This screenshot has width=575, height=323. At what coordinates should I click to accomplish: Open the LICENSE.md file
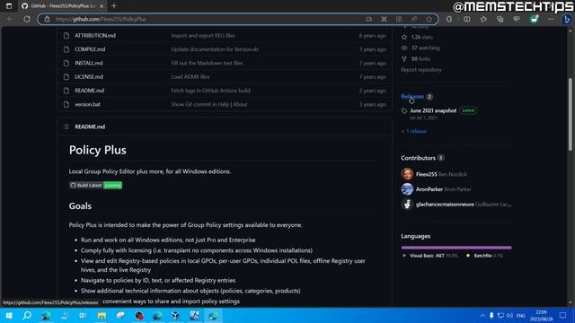tap(89, 77)
